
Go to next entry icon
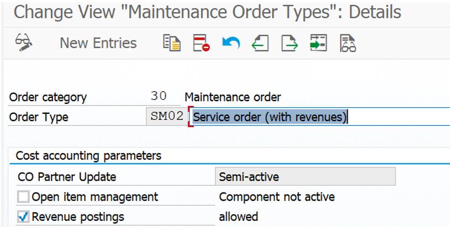[289, 43]
